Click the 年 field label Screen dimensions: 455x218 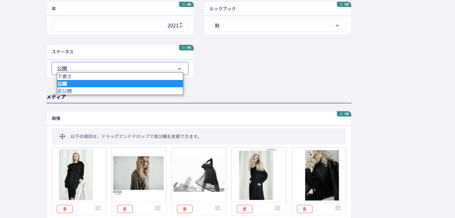[x=54, y=9]
